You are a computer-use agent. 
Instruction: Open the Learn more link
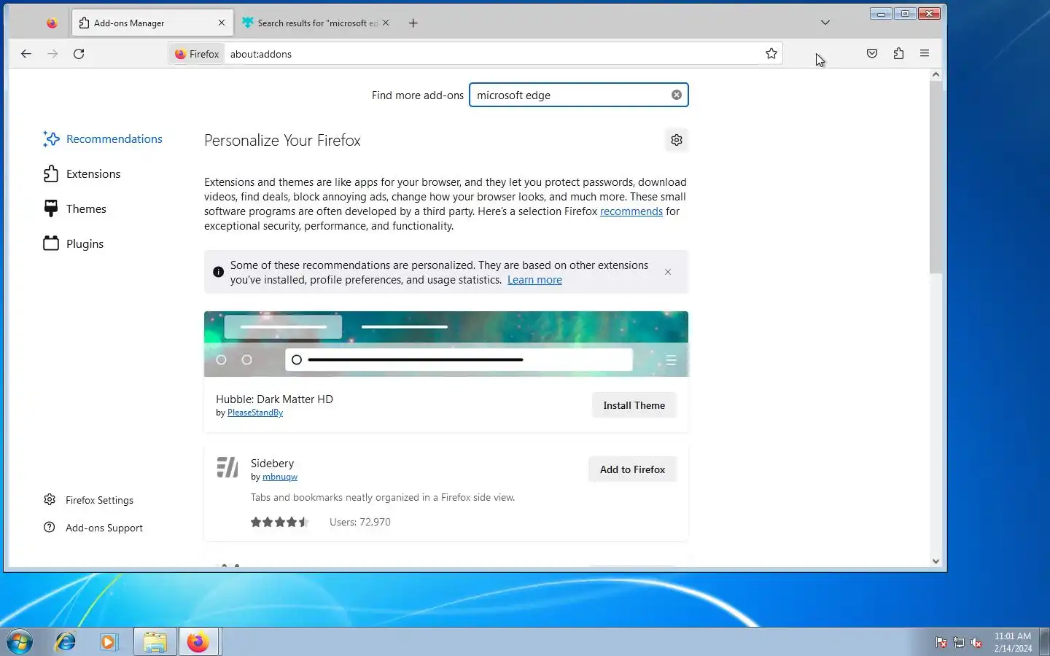click(x=534, y=280)
